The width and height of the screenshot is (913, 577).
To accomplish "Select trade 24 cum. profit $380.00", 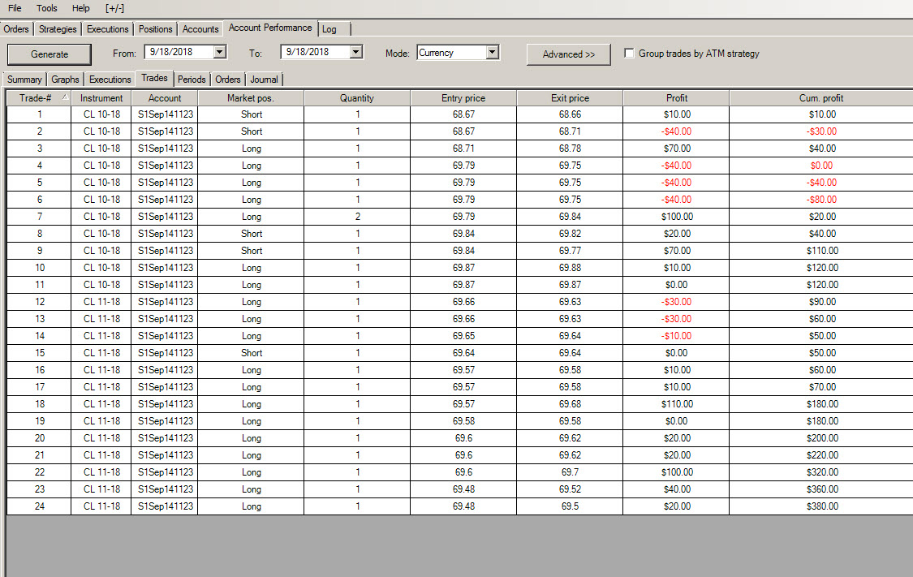I will coord(821,506).
